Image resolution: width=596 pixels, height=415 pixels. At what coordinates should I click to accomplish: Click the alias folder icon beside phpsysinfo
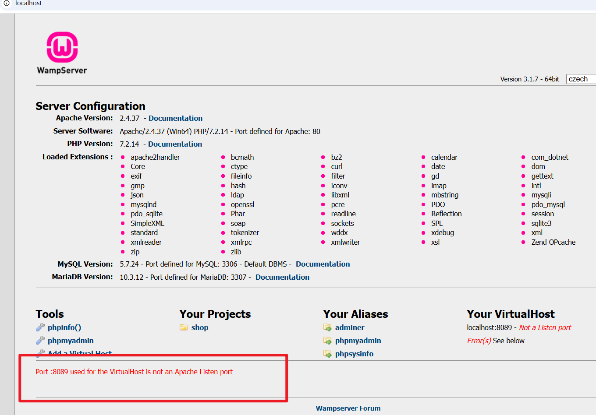327,354
